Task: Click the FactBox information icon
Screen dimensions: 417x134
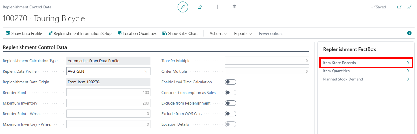Action: [x=410, y=33]
